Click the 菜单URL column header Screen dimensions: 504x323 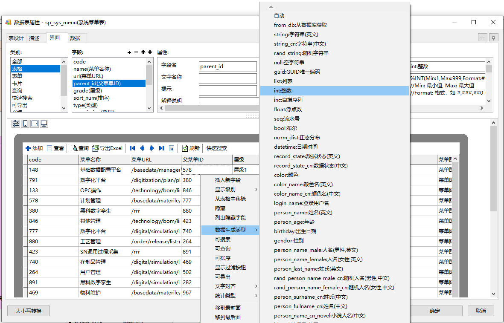pyautogui.click(x=155, y=159)
